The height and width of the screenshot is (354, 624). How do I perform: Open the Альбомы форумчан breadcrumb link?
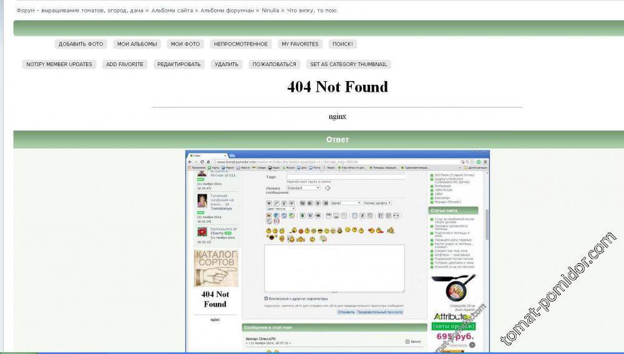click(x=227, y=11)
